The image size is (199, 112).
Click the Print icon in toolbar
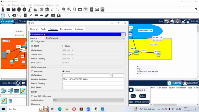tap(19, 10)
